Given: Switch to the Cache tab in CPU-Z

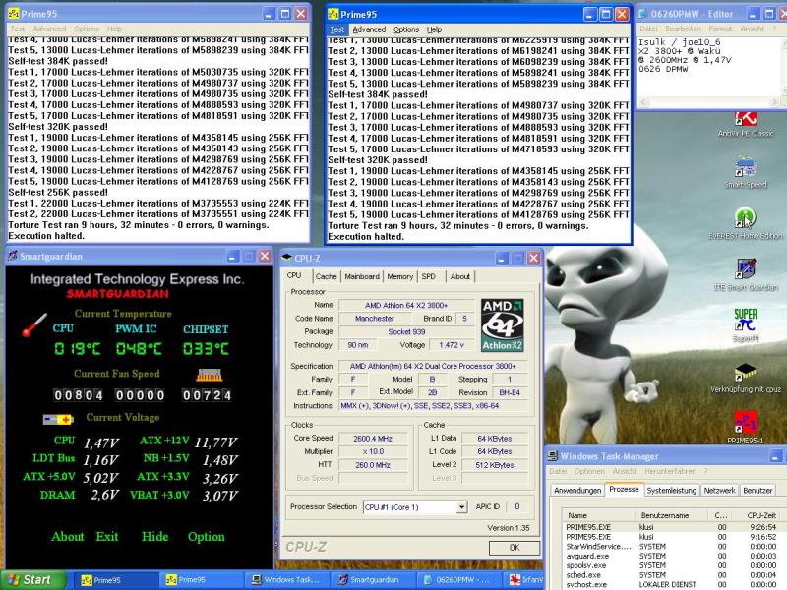Looking at the screenshot, I should (327, 276).
